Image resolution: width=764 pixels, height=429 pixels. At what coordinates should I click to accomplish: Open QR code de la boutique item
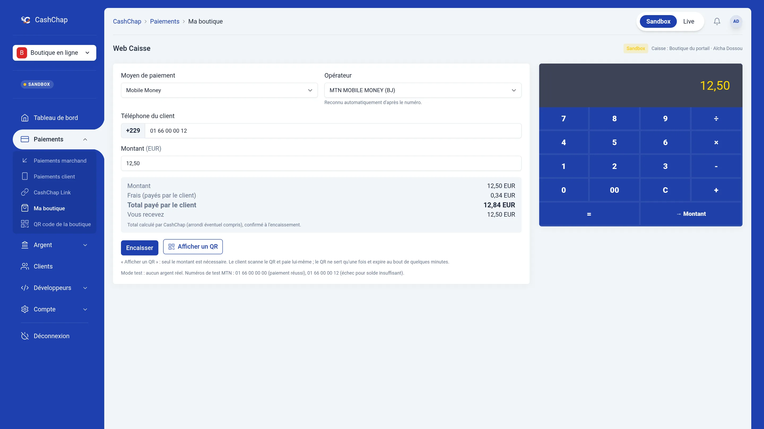point(55,224)
